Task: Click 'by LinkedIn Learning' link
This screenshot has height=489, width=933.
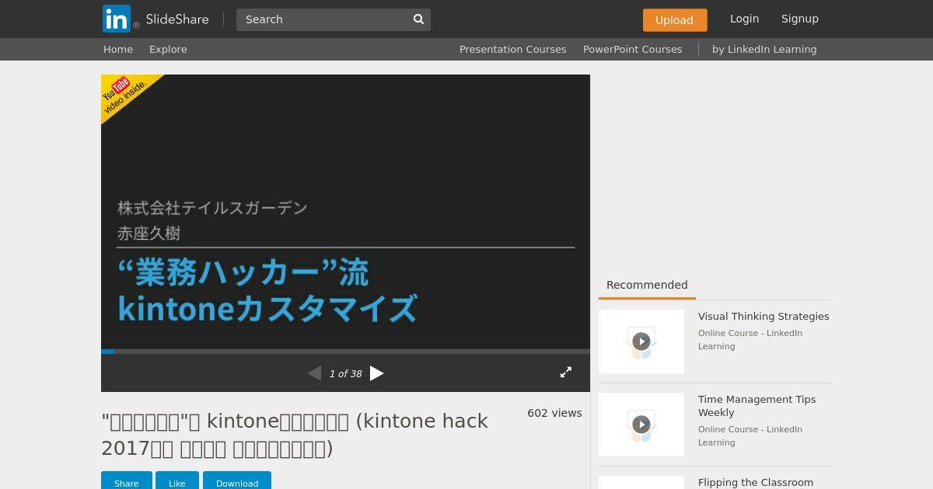Action: (764, 49)
